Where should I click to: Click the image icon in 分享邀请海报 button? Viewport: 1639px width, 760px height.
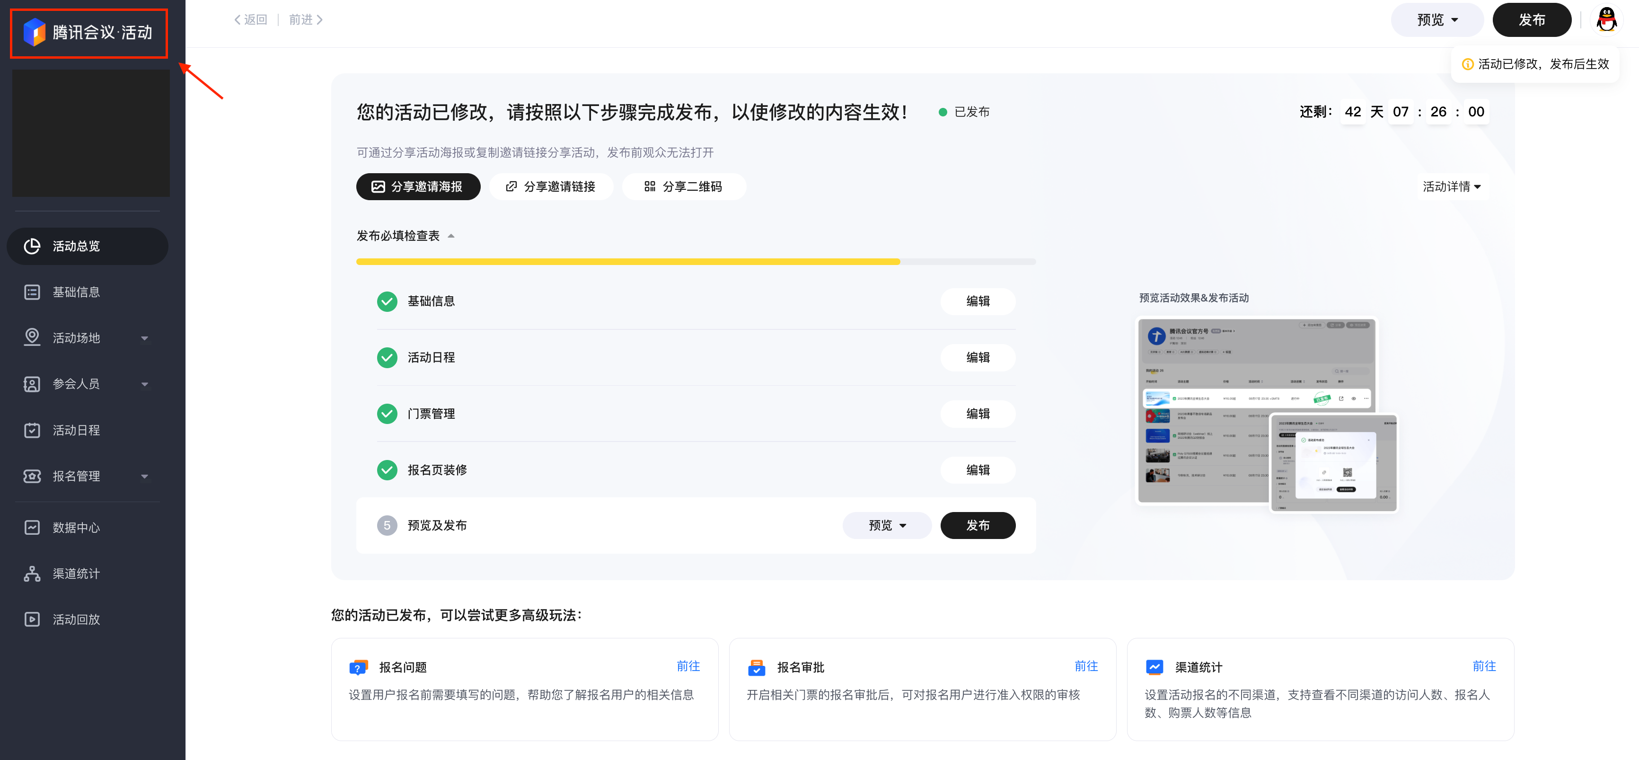click(378, 186)
